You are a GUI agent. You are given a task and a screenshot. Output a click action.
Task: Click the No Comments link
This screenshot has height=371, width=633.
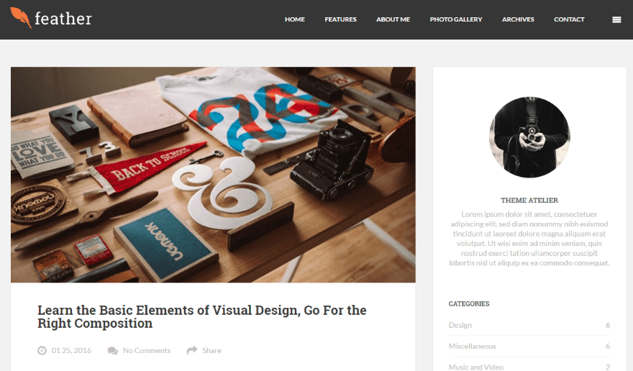click(147, 350)
